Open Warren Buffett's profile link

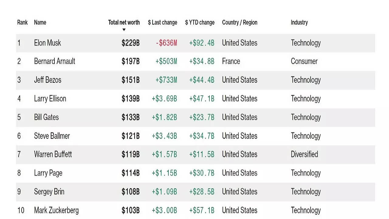(53, 154)
